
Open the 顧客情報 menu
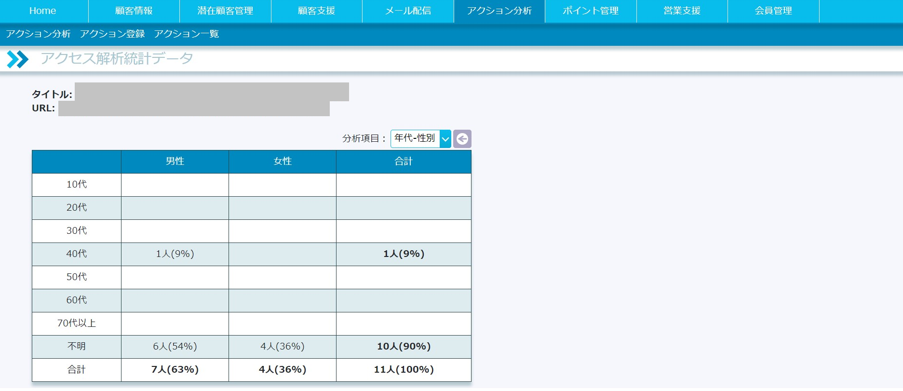coord(134,11)
